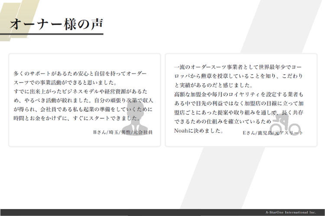325x216 pixels.
Task: Click the Bさん/埼玉/男性/元会社員 attribution
Action: tap(123, 131)
